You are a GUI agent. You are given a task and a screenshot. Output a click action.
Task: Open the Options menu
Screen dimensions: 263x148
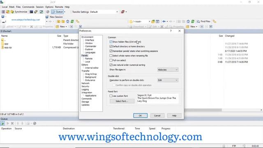49,7
